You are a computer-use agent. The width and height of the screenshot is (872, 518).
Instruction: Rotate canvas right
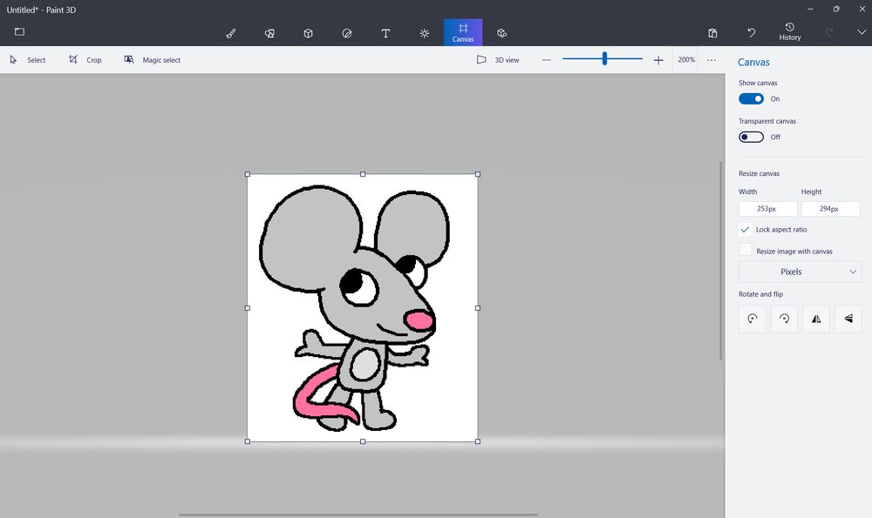tap(784, 319)
